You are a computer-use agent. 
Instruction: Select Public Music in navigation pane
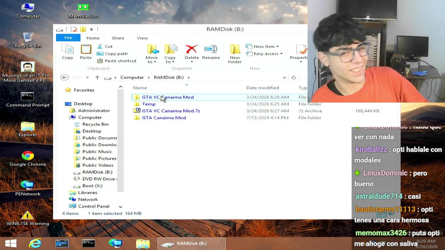coord(97,151)
